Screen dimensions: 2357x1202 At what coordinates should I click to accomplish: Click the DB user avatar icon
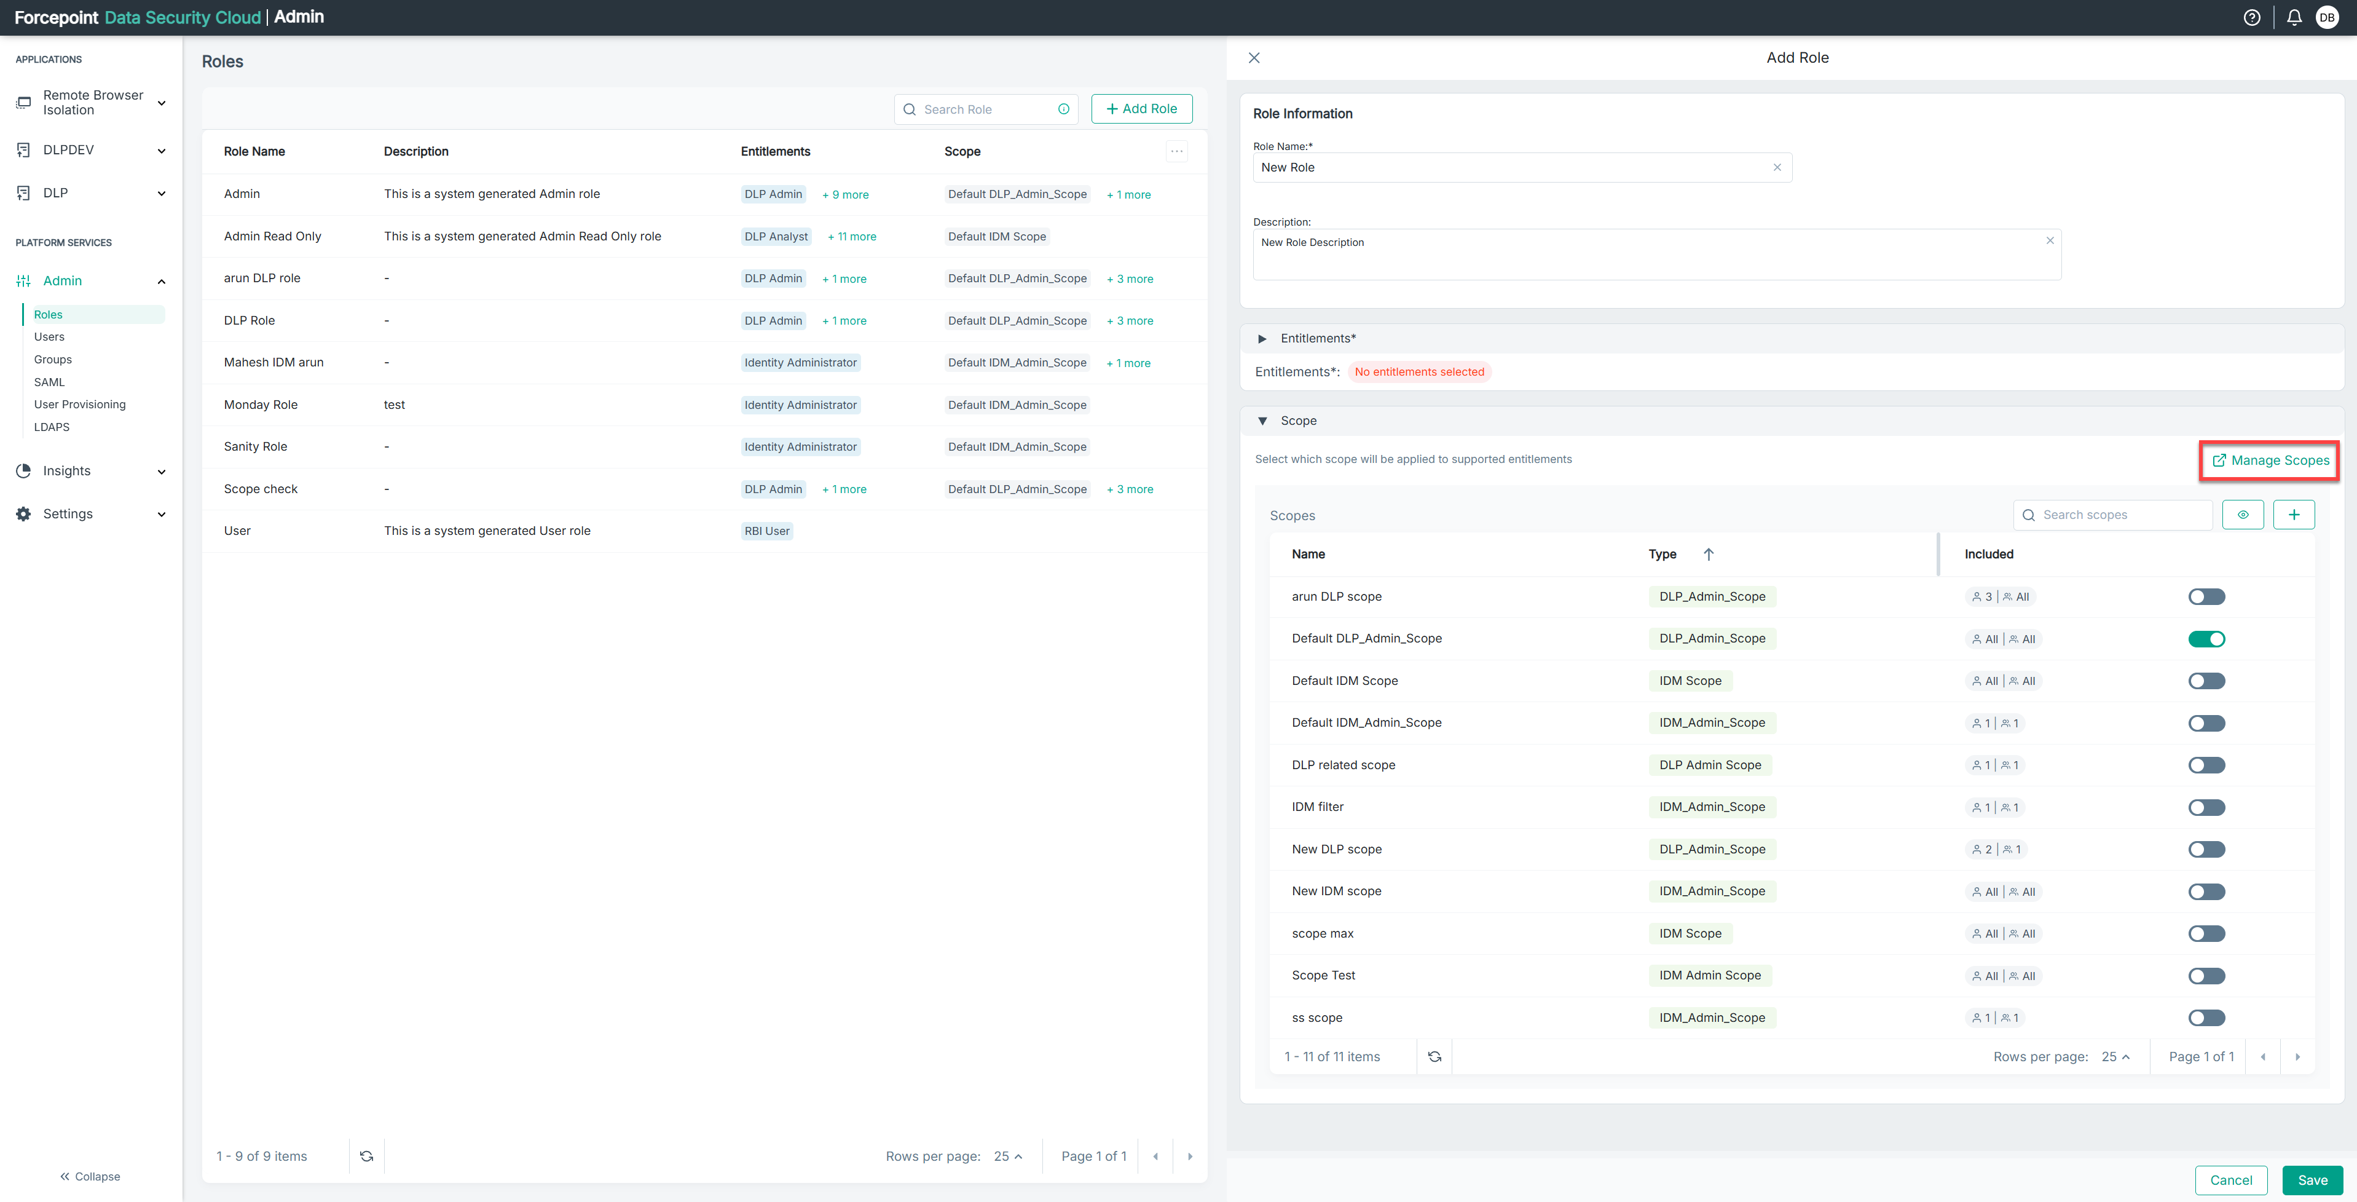[2327, 17]
